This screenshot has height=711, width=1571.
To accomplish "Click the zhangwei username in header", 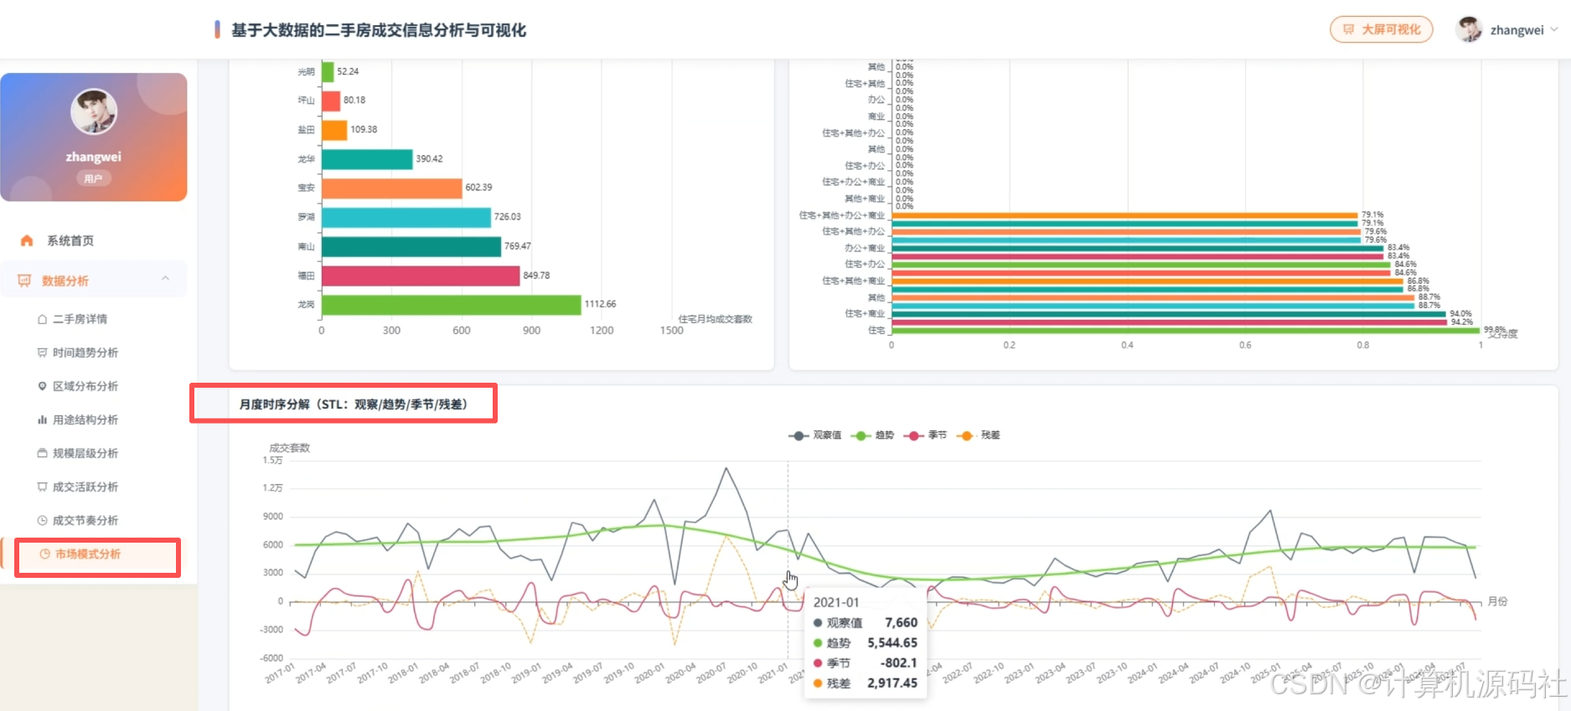I will click(1517, 30).
